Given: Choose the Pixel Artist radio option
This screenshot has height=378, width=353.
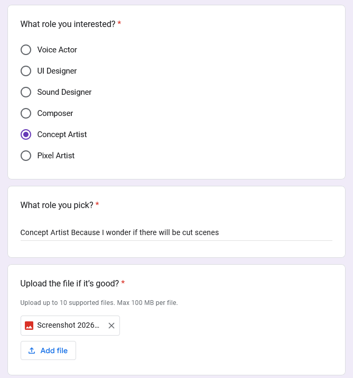Looking at the screenshot, I should click(26, 156).
